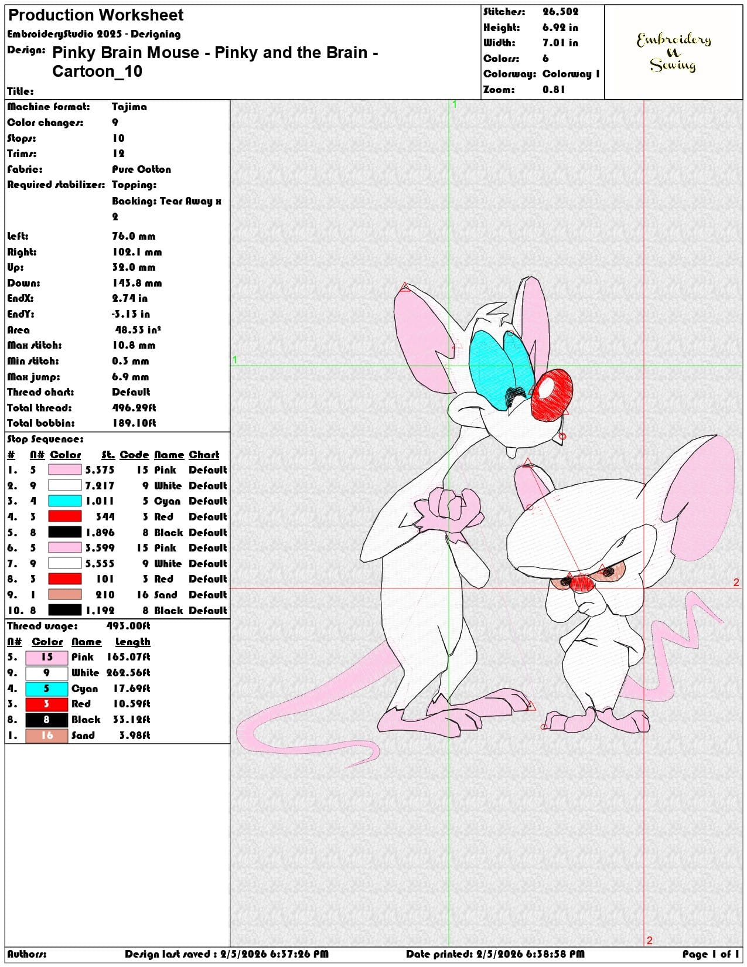
Task: Select the red swatch in stop sequence row 4
Action: pos(64,516)
